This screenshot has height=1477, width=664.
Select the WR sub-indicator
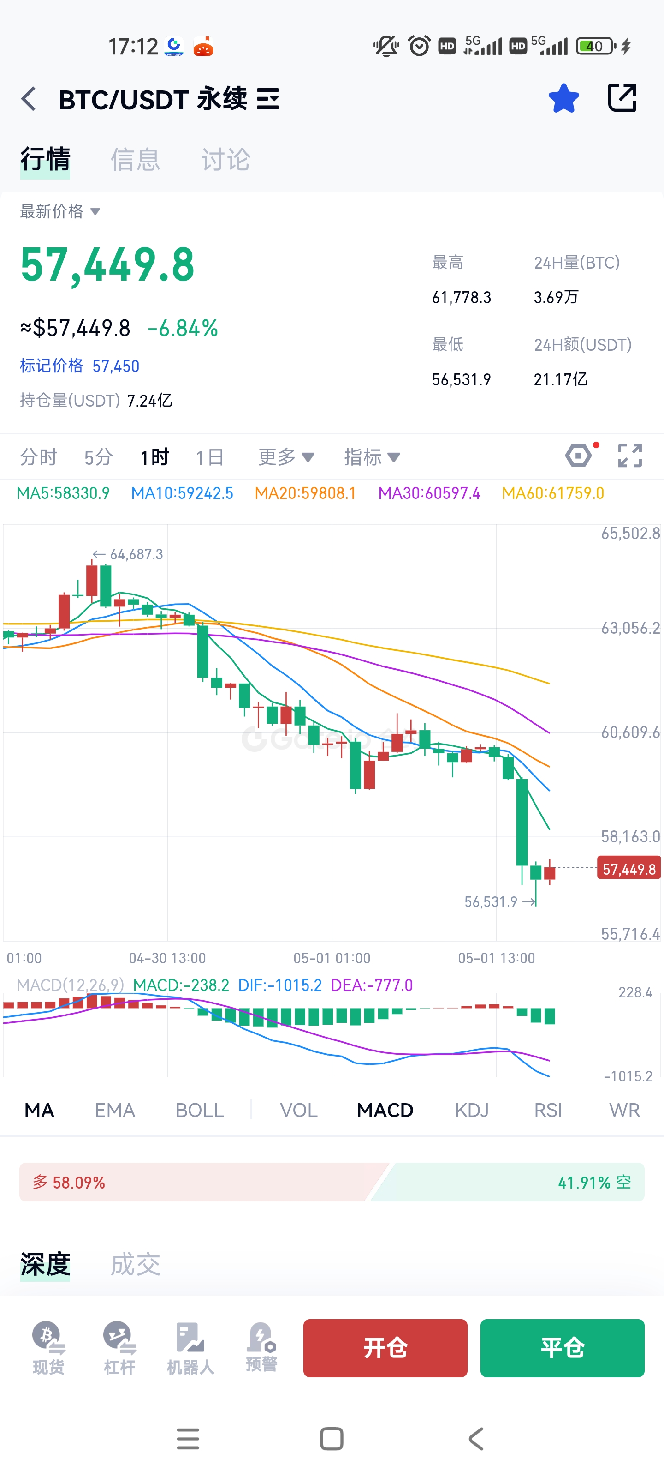624,1110
